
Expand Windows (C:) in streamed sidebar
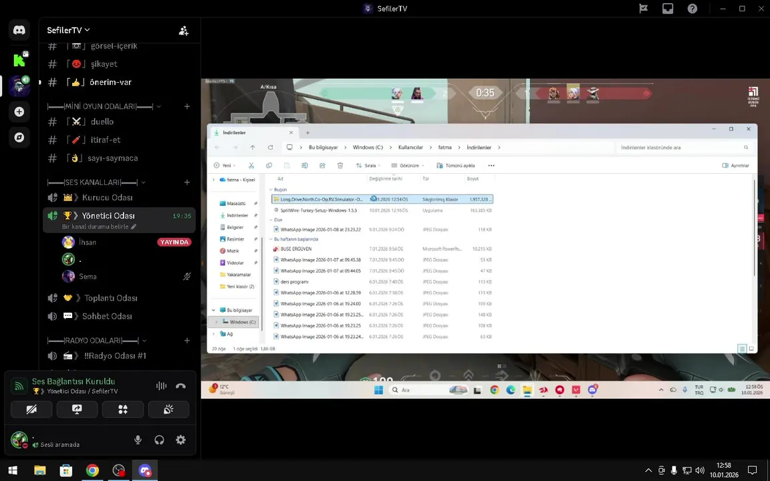[x=217, y=322]
